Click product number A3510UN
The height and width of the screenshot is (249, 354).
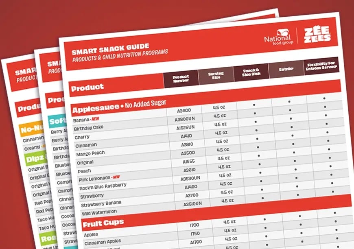[x=192, y=203]
